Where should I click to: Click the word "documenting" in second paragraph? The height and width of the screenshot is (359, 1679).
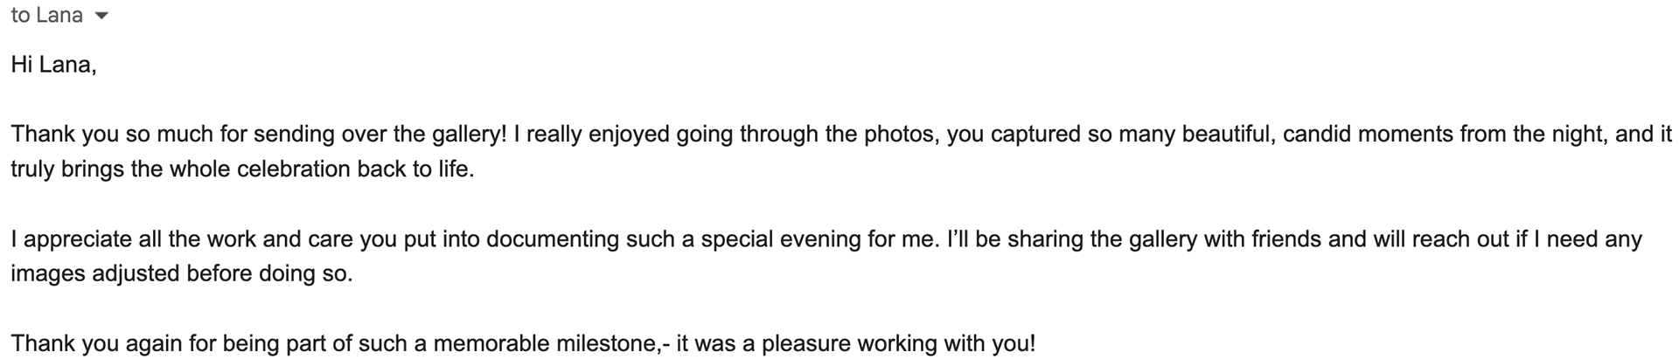(x=552, y=239)
